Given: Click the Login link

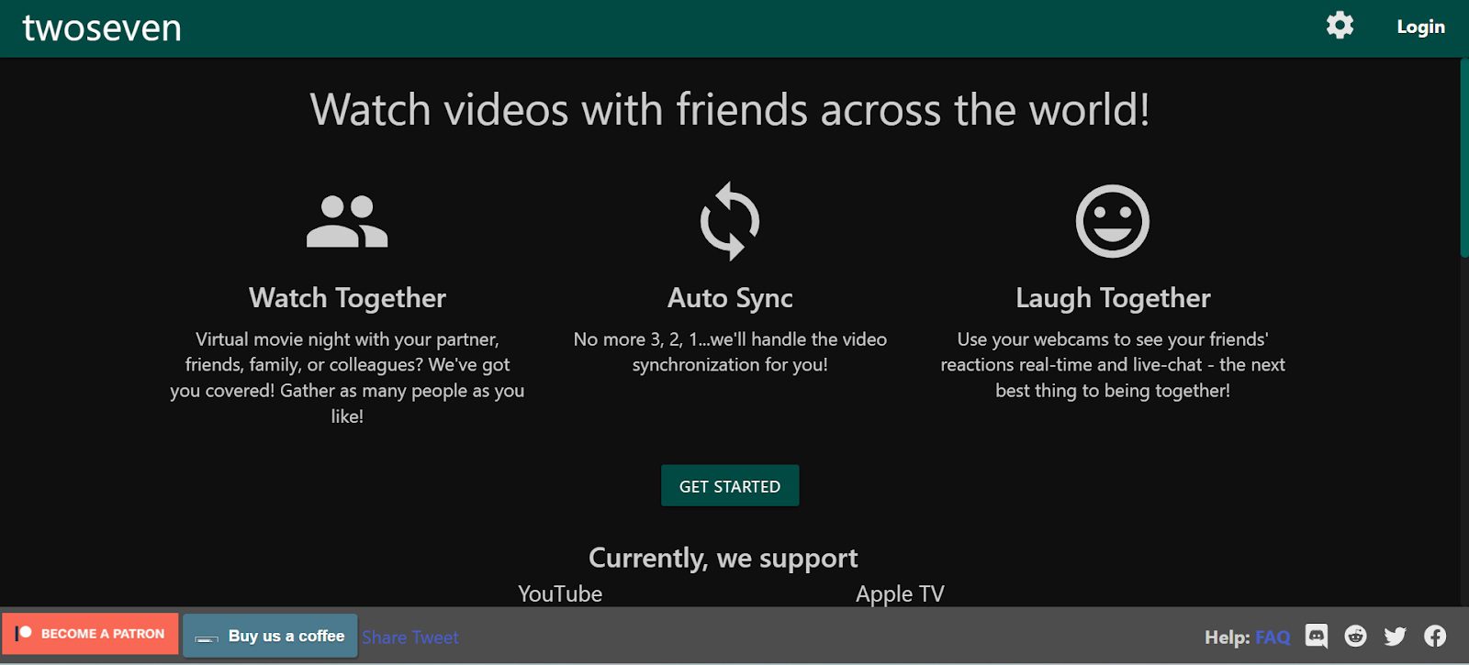Looking at the screenshot, I should 1420,27.
